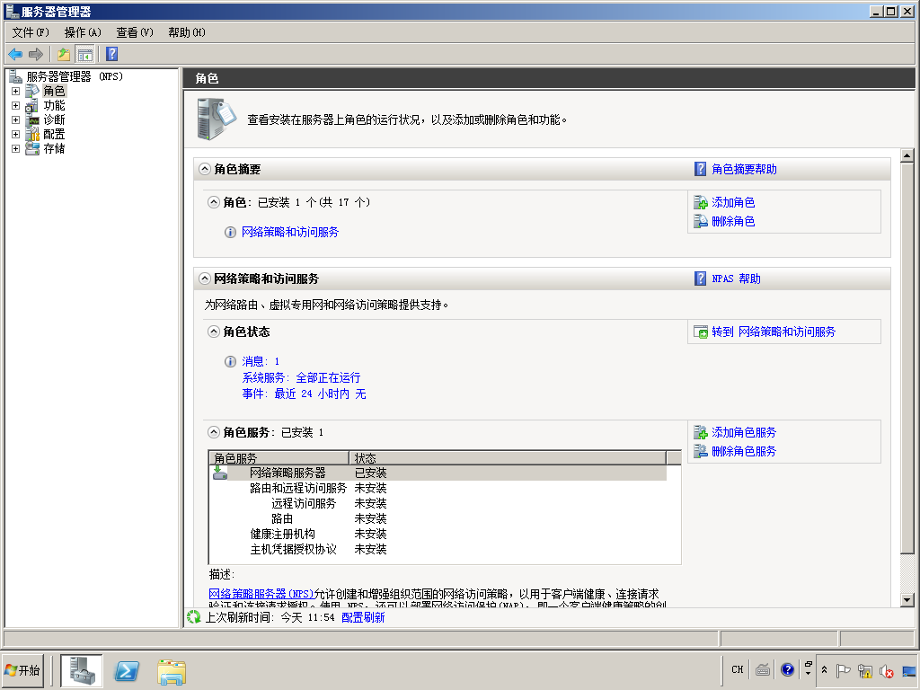This screenshot has height=690, width=920.
Task: Click the add role icon beside 添加角色
Action: tap(701, 202)
